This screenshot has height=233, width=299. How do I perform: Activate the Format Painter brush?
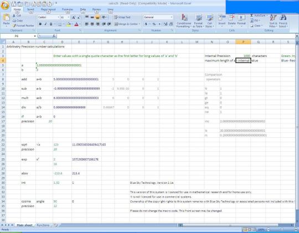tap(23, 25)
